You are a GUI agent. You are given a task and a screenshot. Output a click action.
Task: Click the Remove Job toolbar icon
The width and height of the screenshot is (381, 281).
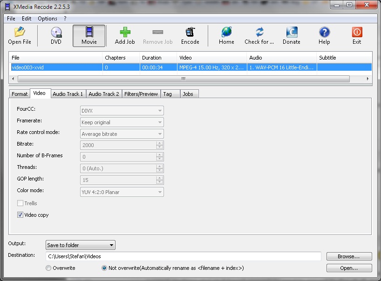[x=158, y=36]
